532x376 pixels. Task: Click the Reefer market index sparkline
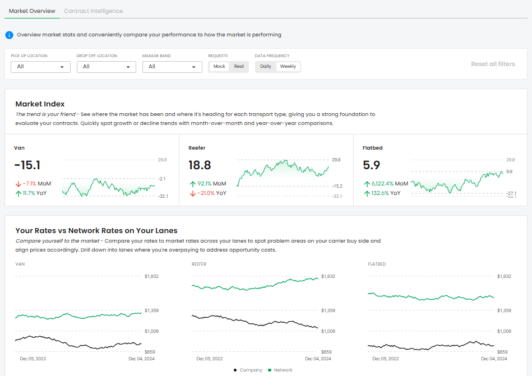[283, 173]
